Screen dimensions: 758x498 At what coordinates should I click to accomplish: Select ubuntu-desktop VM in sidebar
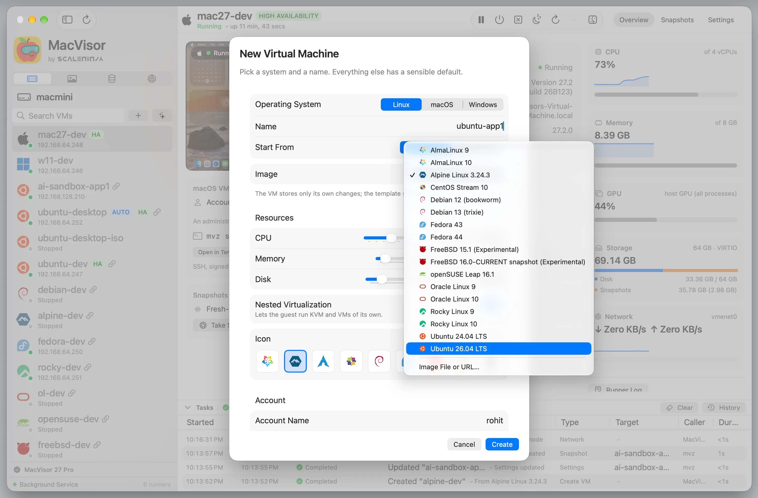[x=92, y=217]
